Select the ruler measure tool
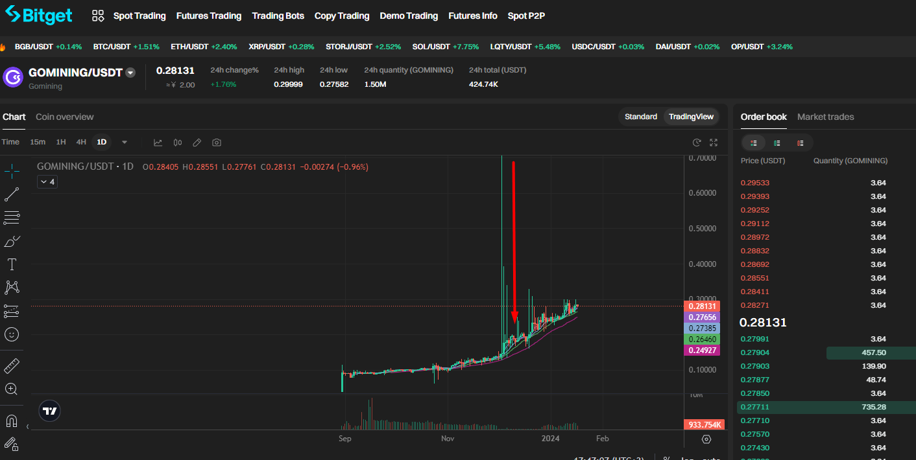916x460 pixels. [12, 365]
